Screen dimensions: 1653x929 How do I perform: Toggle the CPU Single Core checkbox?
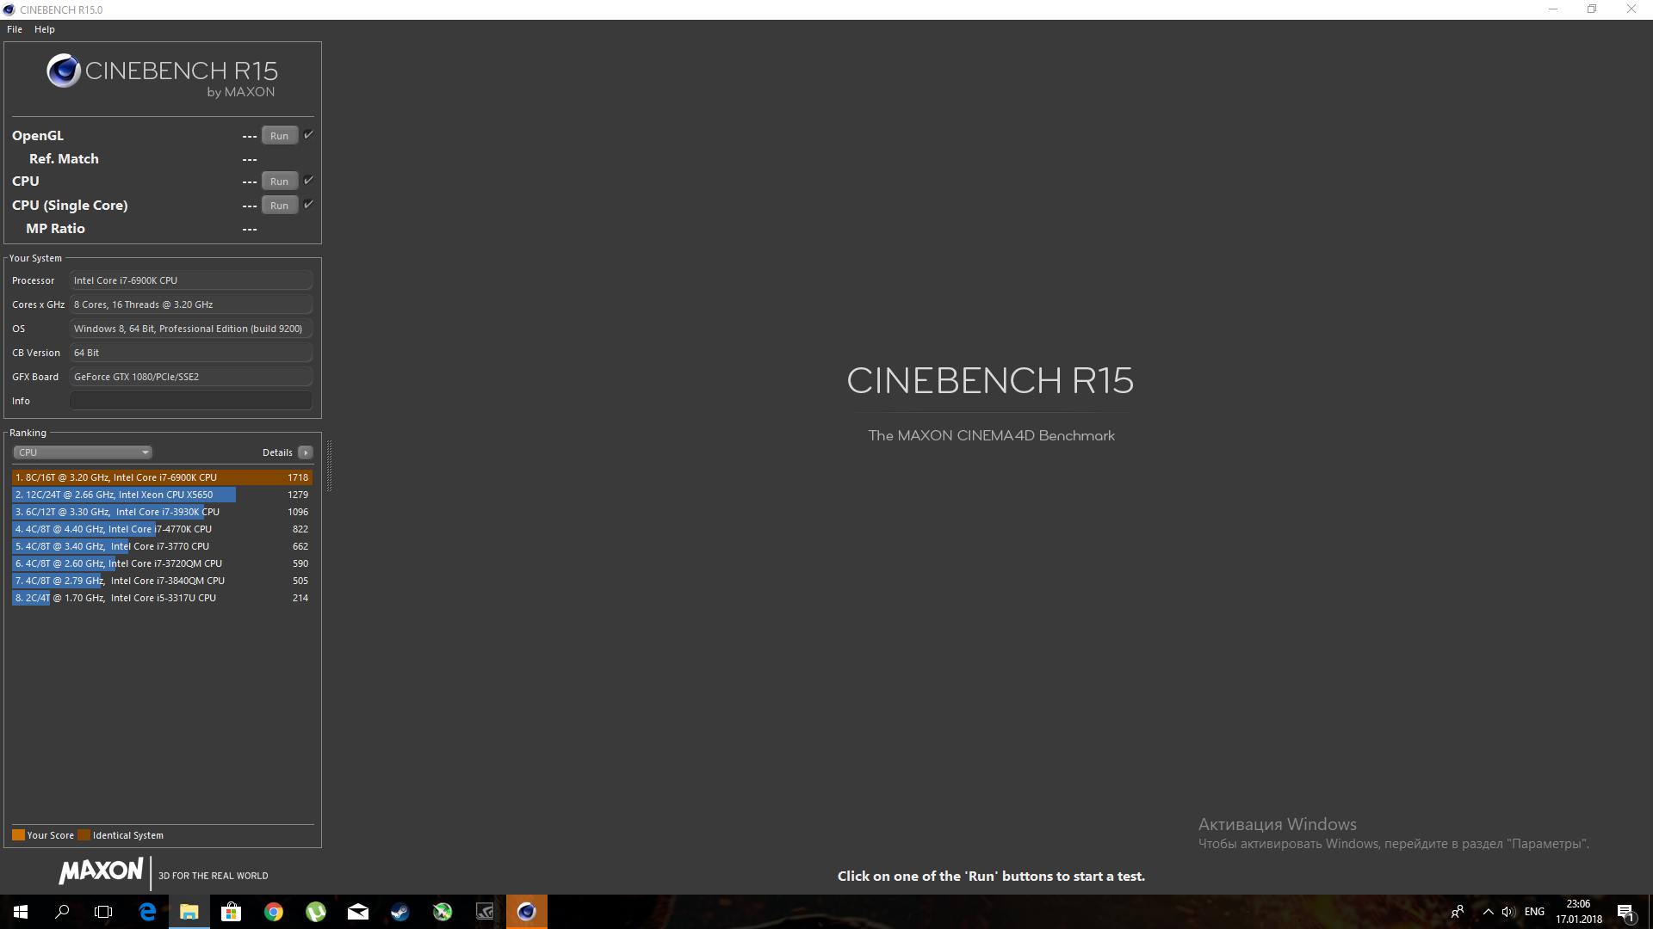point(308,205)
